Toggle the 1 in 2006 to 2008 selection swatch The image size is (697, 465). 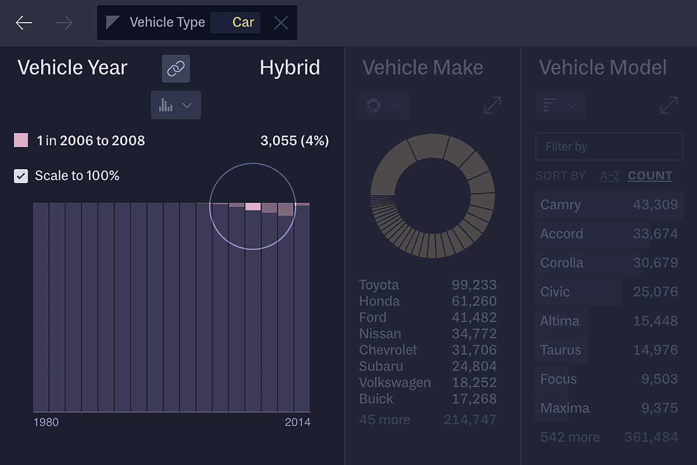[x=20, y=140]
